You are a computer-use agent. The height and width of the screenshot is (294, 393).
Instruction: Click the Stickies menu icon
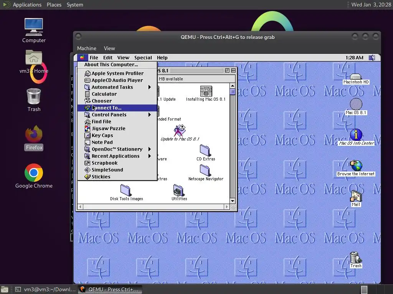coord(87,177)
